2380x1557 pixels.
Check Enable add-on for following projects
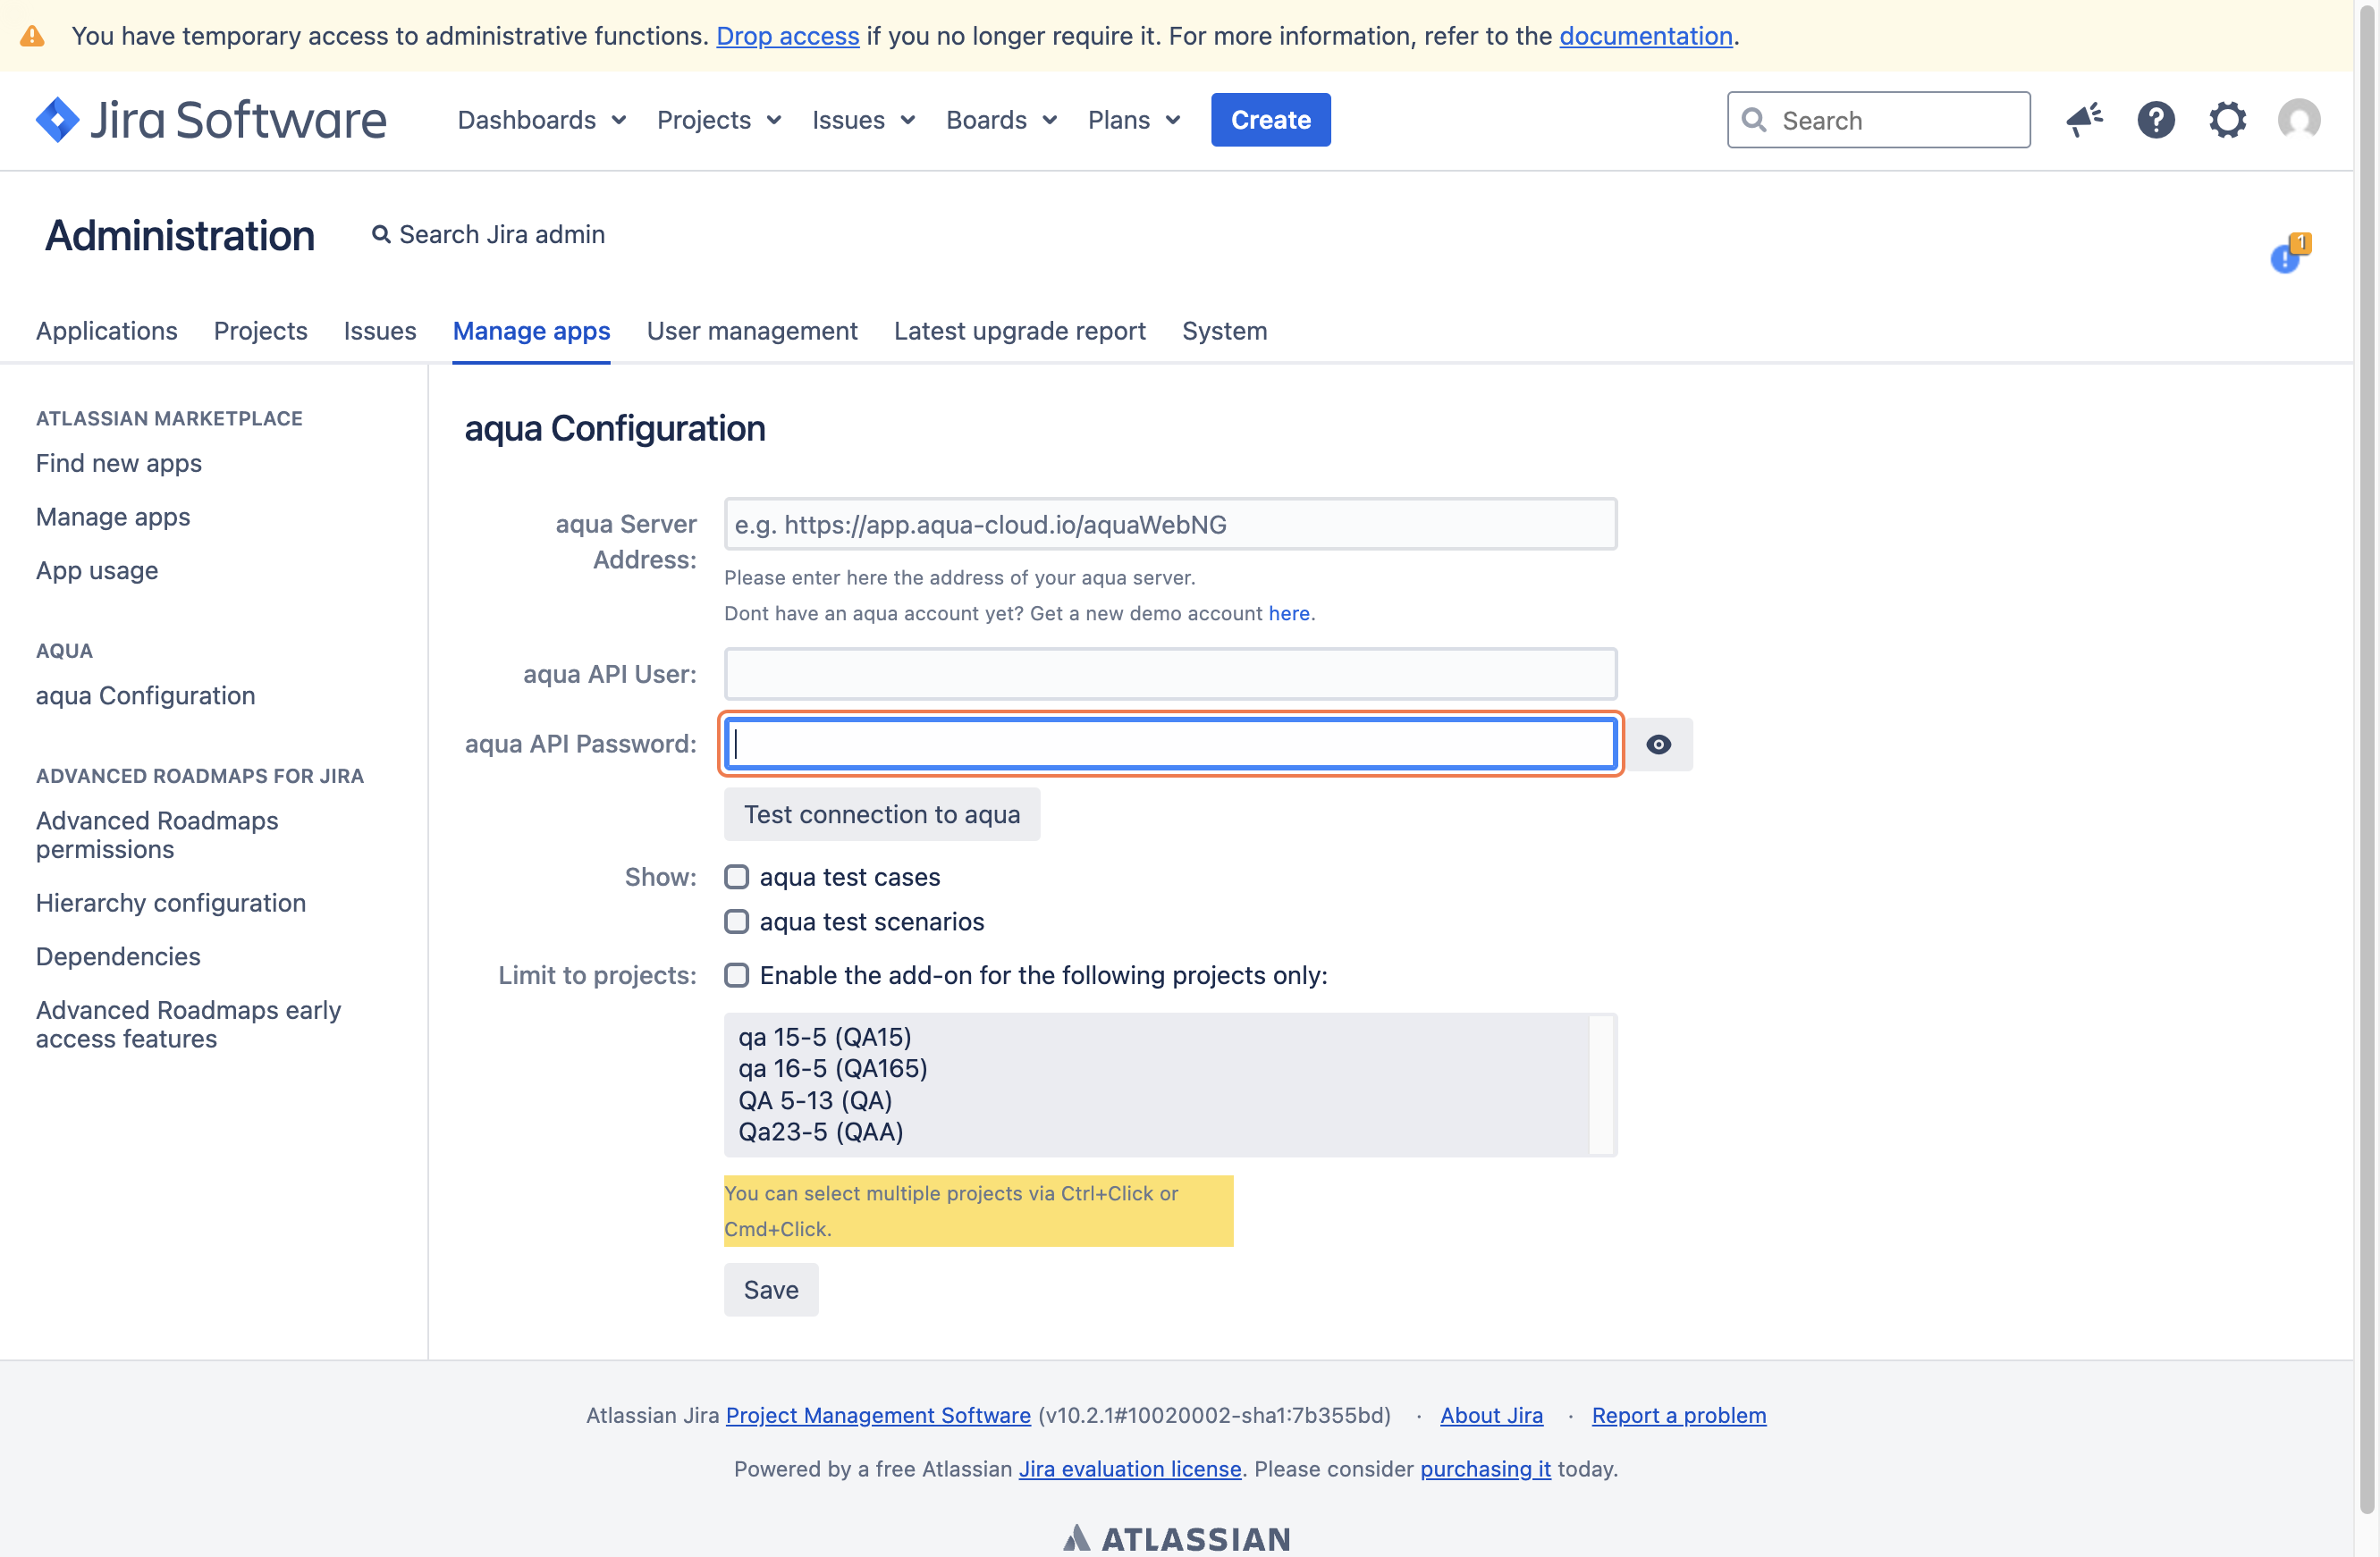[737, 975]
